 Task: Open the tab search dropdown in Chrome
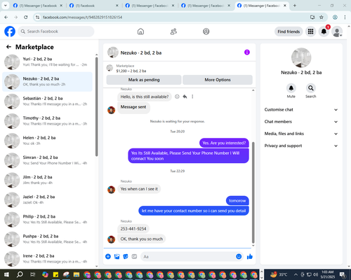[5, 6]
